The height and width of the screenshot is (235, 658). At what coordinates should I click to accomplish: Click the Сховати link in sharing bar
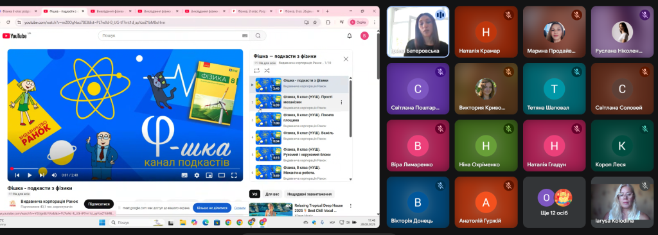(240, 208)
